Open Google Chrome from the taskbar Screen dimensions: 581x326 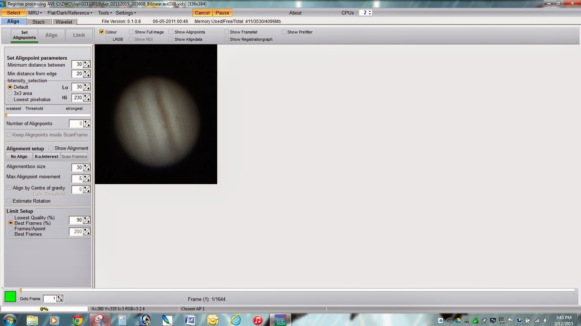coord(77,320)
